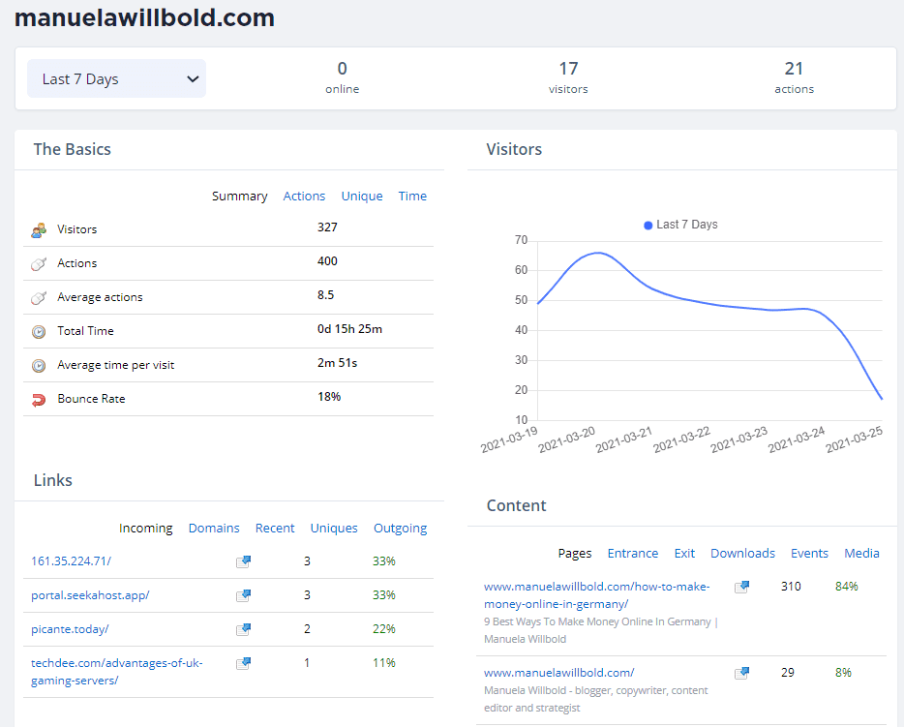This screenshot has width=904, height=727.
Task: Open the www.manuelawillbold.com homepage link
Action: pos(558,672)
